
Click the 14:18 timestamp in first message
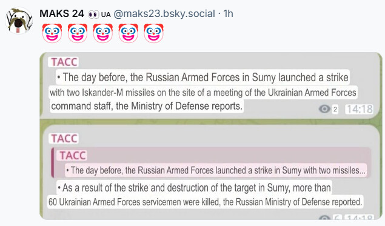(360, 109)
